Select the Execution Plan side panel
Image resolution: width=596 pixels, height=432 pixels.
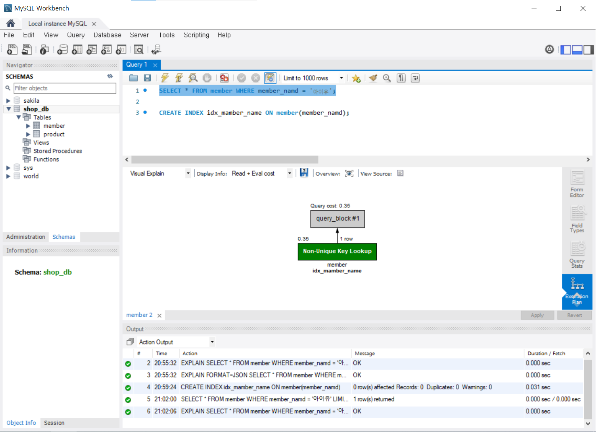click(577, 291)
